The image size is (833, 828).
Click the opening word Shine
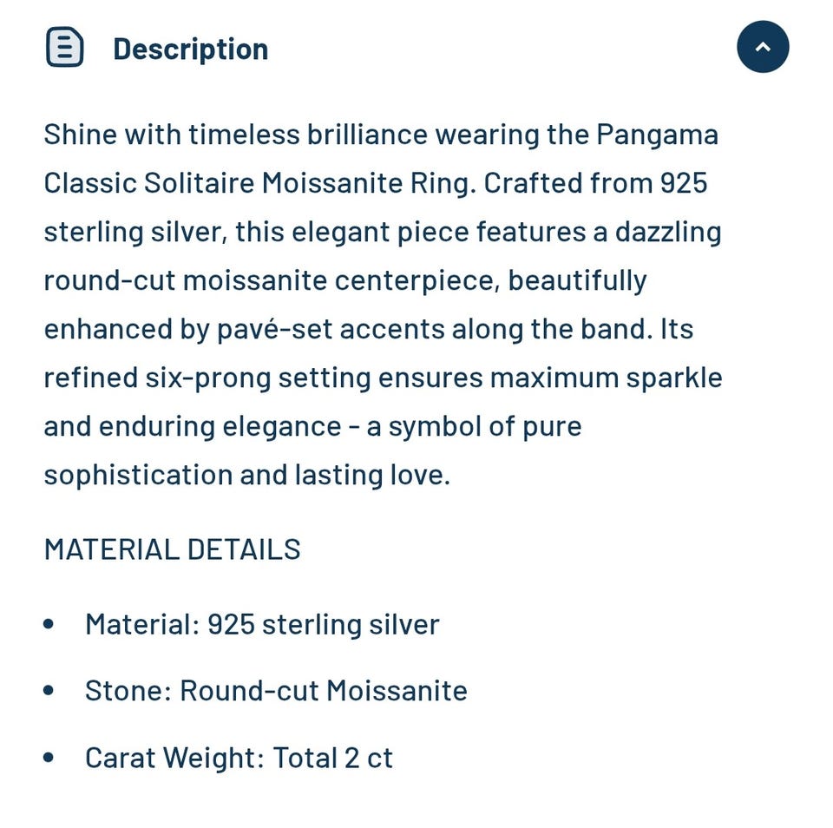click(80, 134)
